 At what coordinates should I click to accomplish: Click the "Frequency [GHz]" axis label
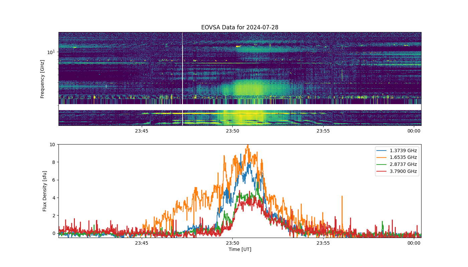(x=42, y=79)
